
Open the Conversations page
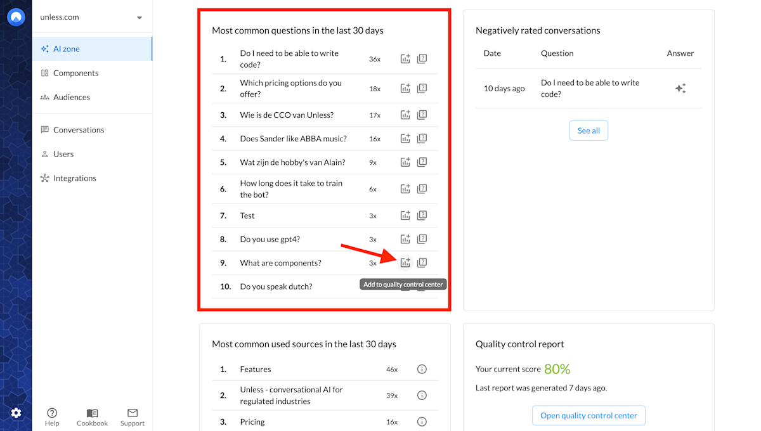[x=77, y=129]
